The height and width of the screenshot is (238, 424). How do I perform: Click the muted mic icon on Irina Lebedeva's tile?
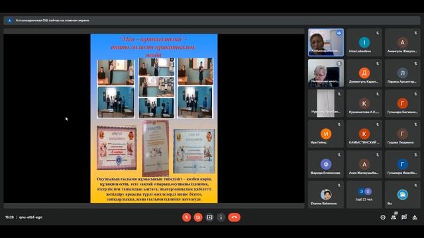tap(378, 33)
